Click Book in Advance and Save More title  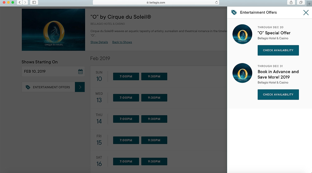278,74
